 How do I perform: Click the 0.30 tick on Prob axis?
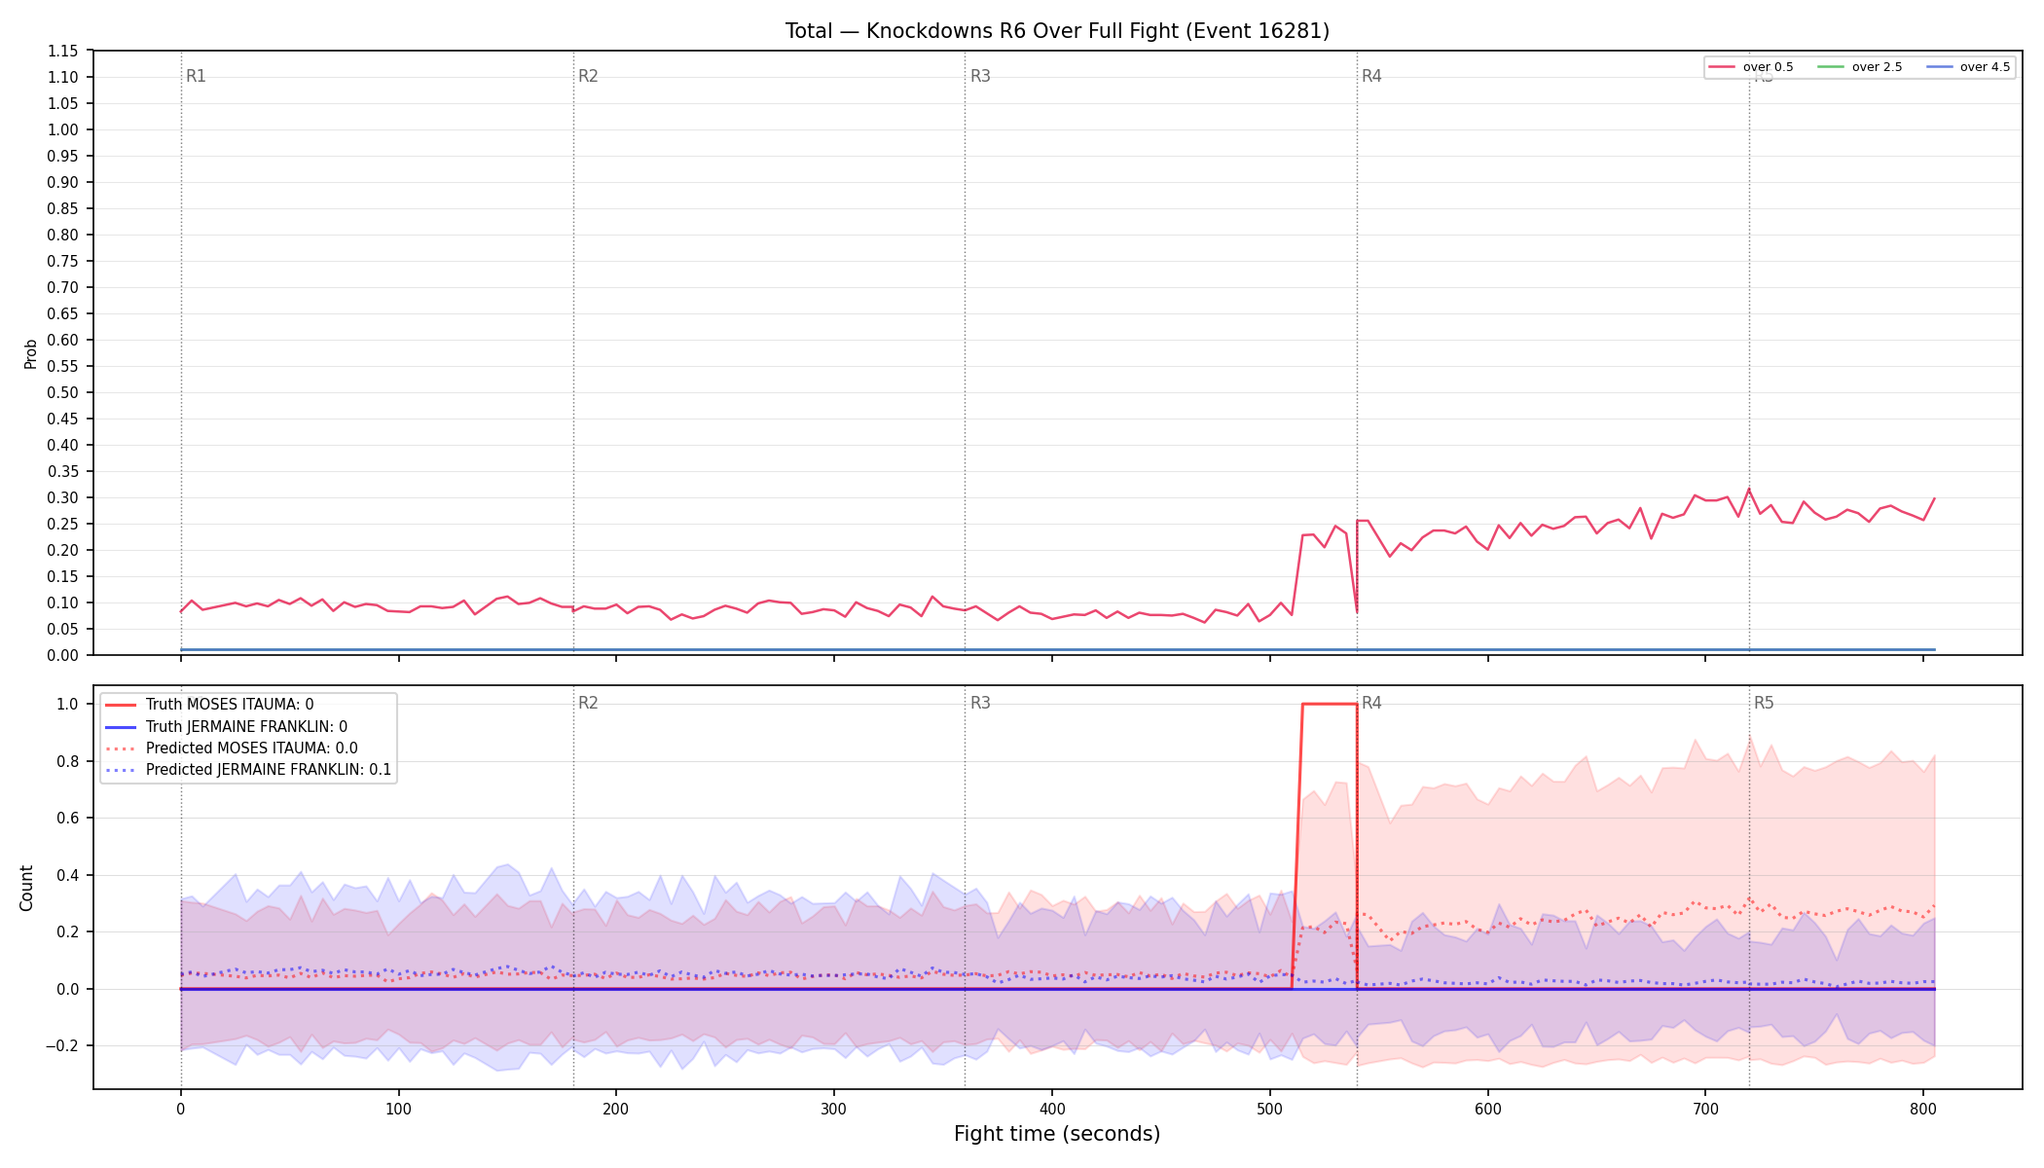click(x=63, y=497)
